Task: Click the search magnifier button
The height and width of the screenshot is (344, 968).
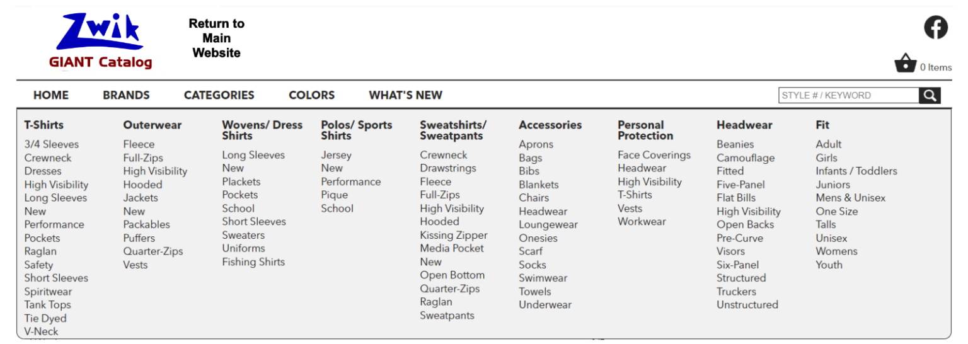Action: click(x=930, y=96)
